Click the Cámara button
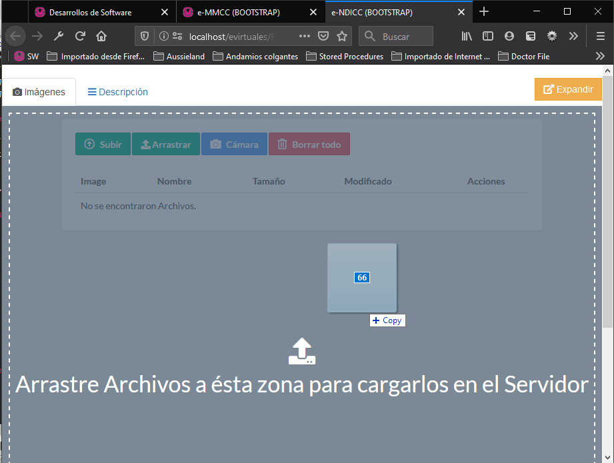Screen dimensions: 614x463 click(x=234, y=145)
